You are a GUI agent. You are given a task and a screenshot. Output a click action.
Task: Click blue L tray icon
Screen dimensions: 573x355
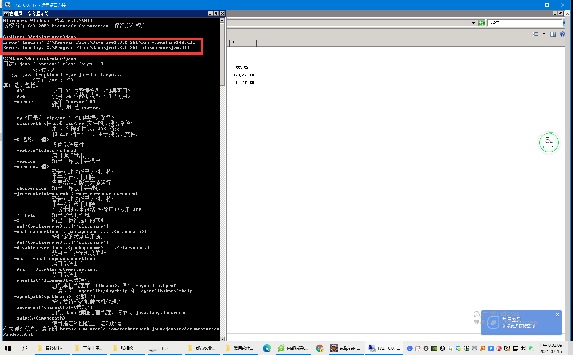[410, 348]
